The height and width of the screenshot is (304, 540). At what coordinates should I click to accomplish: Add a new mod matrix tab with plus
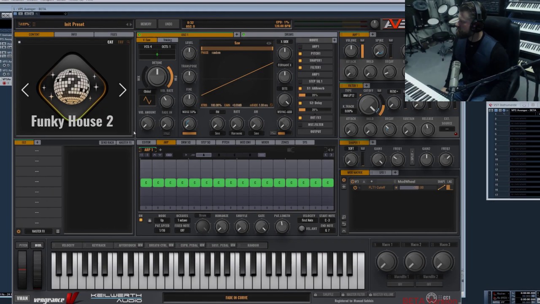point(395,172)
